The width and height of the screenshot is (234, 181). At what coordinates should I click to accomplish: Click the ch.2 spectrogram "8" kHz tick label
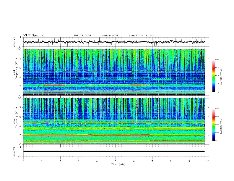pos(21,108)
